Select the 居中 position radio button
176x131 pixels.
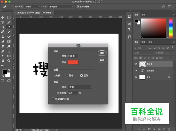[x=67, y=76]
